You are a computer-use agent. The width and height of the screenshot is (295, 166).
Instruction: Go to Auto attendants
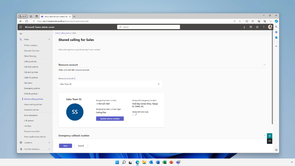31,115
